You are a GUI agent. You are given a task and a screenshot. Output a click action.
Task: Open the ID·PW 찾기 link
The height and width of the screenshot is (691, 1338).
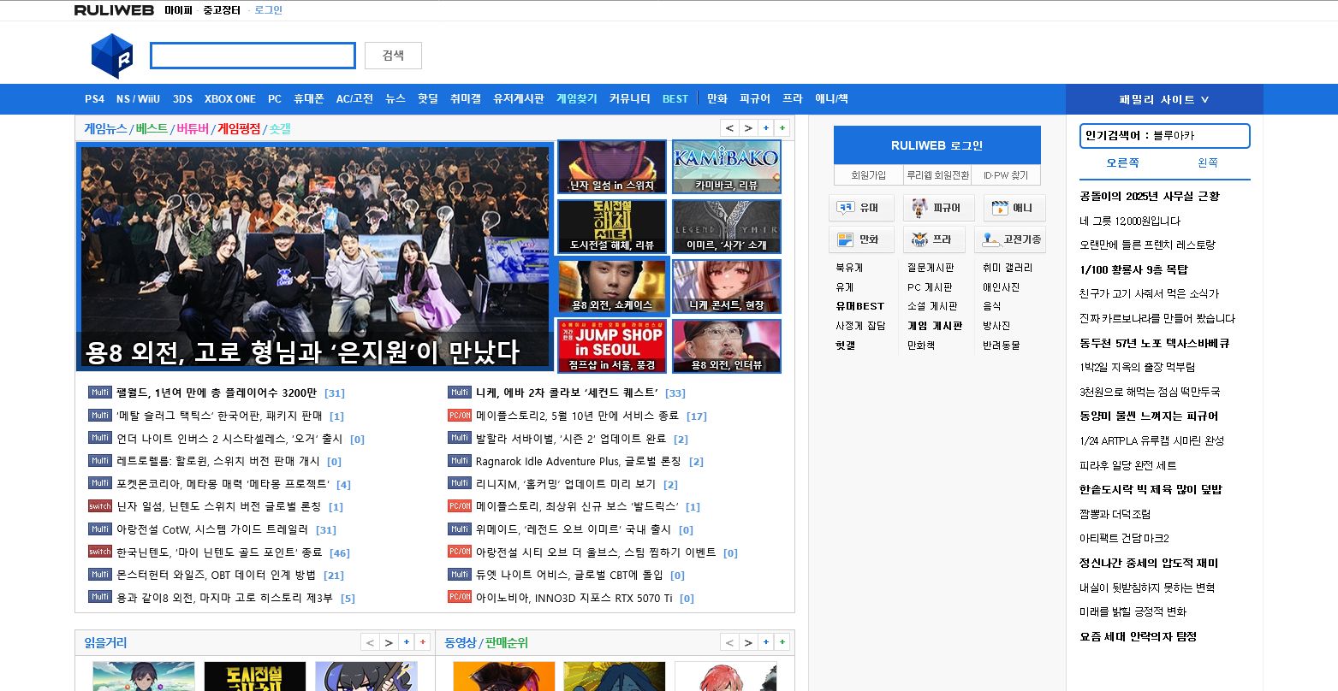pos(1006,175)
